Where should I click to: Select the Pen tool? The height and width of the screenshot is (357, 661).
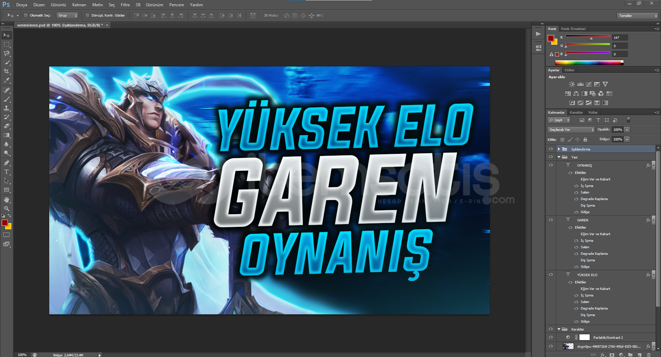click(x=7, y=162)
